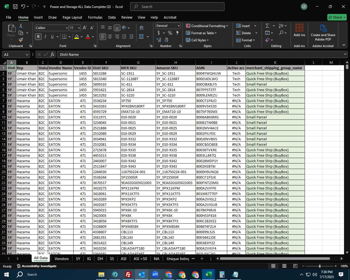Click the Wrap Text icon

[x=141, y=28]
